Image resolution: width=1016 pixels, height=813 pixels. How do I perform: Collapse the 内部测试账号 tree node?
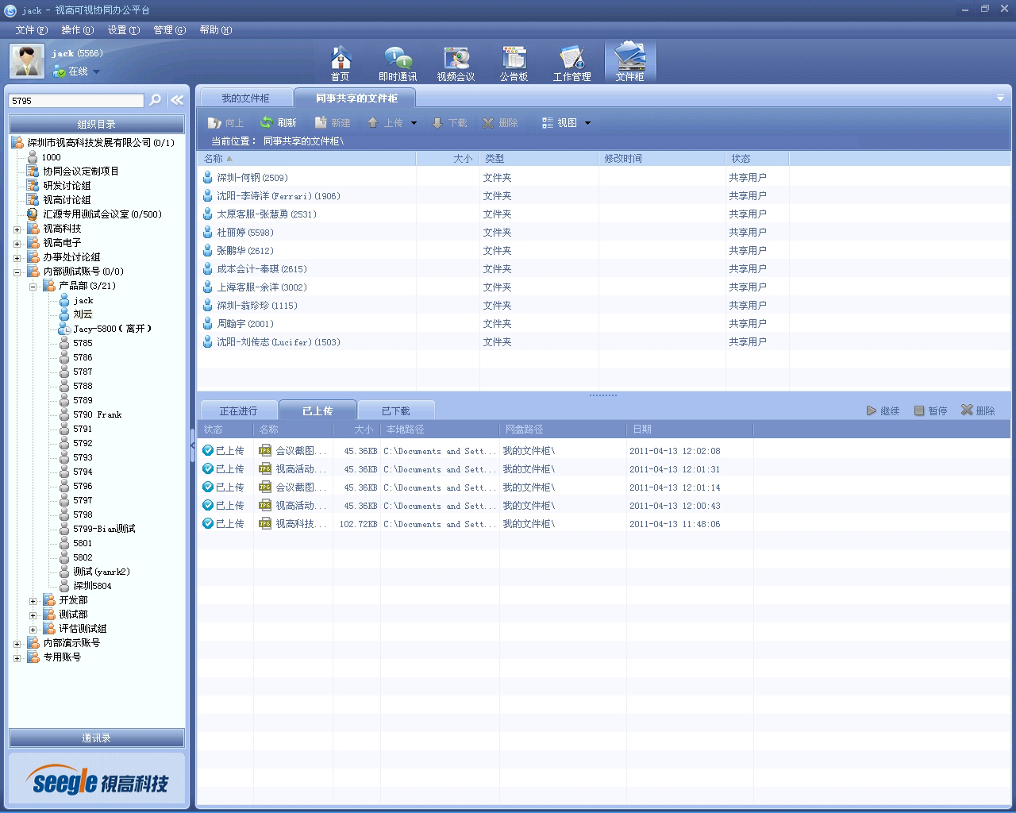coord(17,272)
